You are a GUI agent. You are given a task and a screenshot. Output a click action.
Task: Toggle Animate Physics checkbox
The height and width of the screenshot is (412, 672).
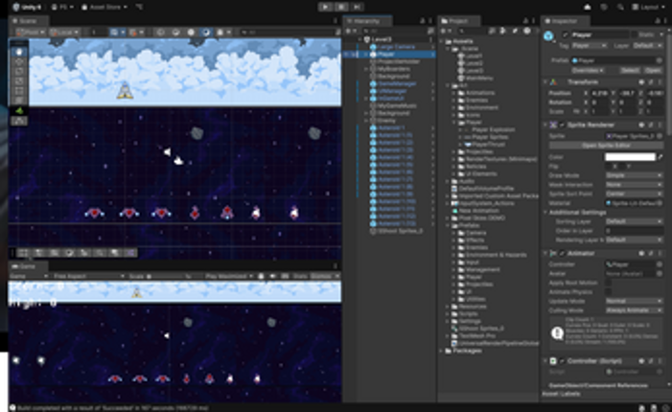[x=609, y=291]
